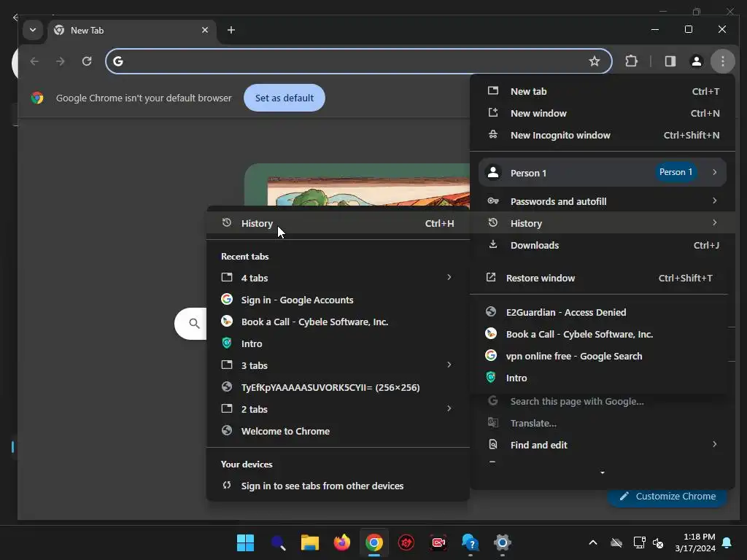Image resolution: width=747 pixels, height=560 pixels.
Task: Select Restore window entry
Action: [600, 278]
